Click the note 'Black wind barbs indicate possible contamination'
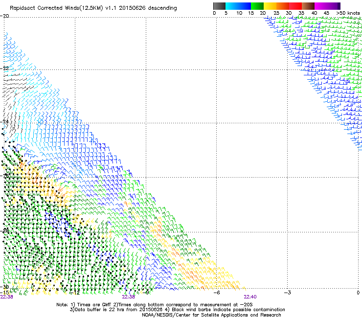 [228, 310]
